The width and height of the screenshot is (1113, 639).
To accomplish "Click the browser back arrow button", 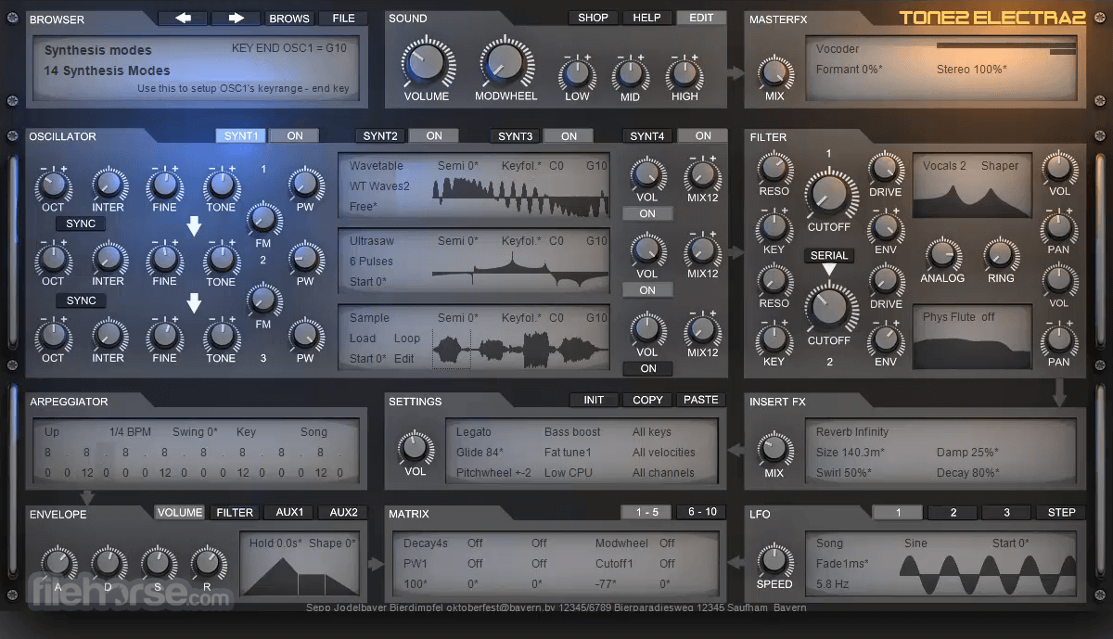I will click(182, 18).
